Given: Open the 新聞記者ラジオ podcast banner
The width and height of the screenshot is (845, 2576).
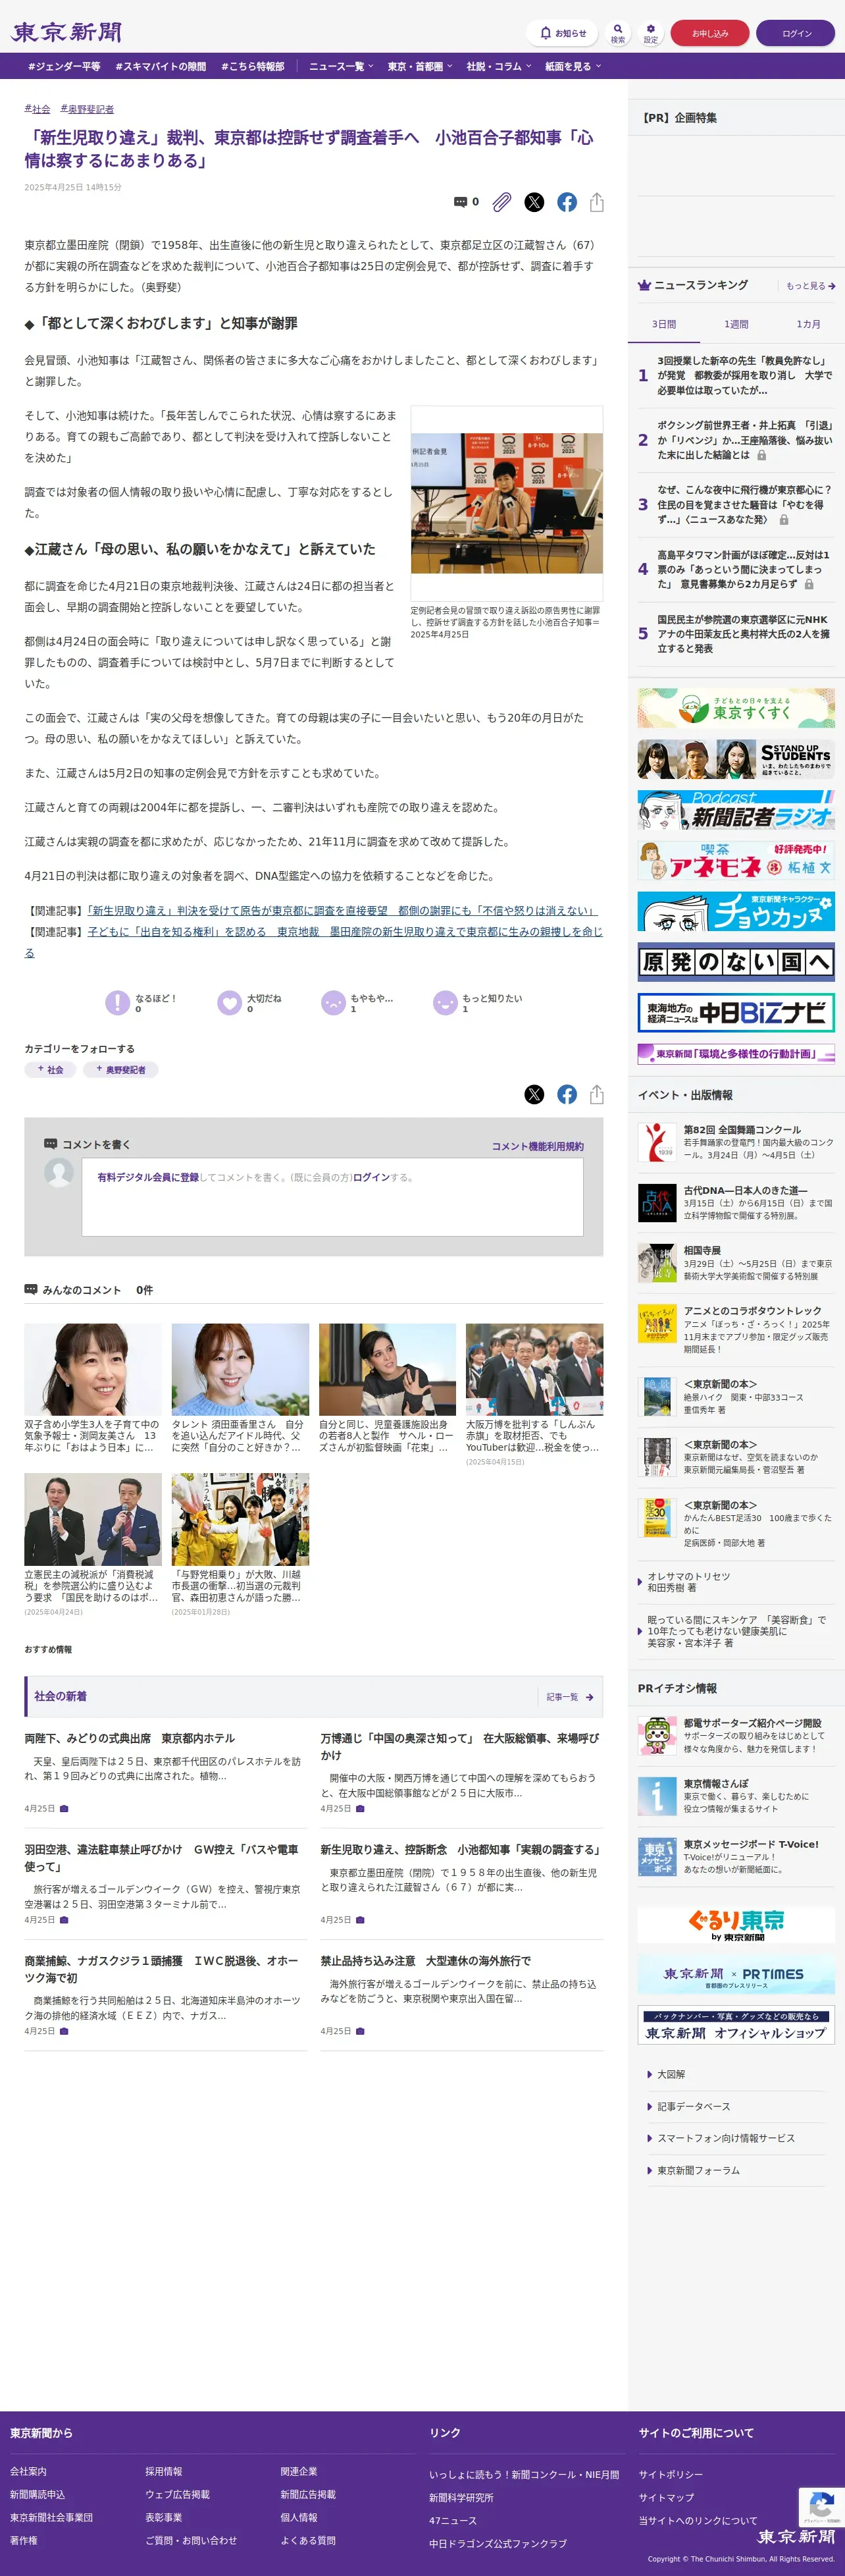Looking at the screenshot, I should 736,809.
